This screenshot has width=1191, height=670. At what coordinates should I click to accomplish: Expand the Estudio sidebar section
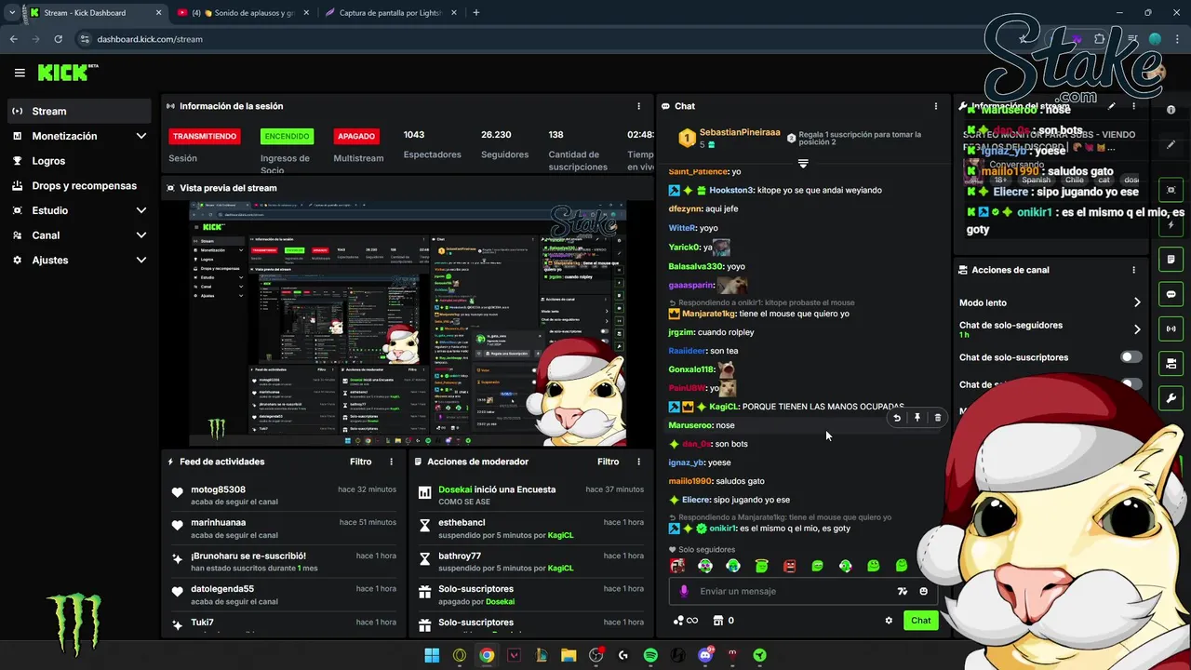click(141, 210)
